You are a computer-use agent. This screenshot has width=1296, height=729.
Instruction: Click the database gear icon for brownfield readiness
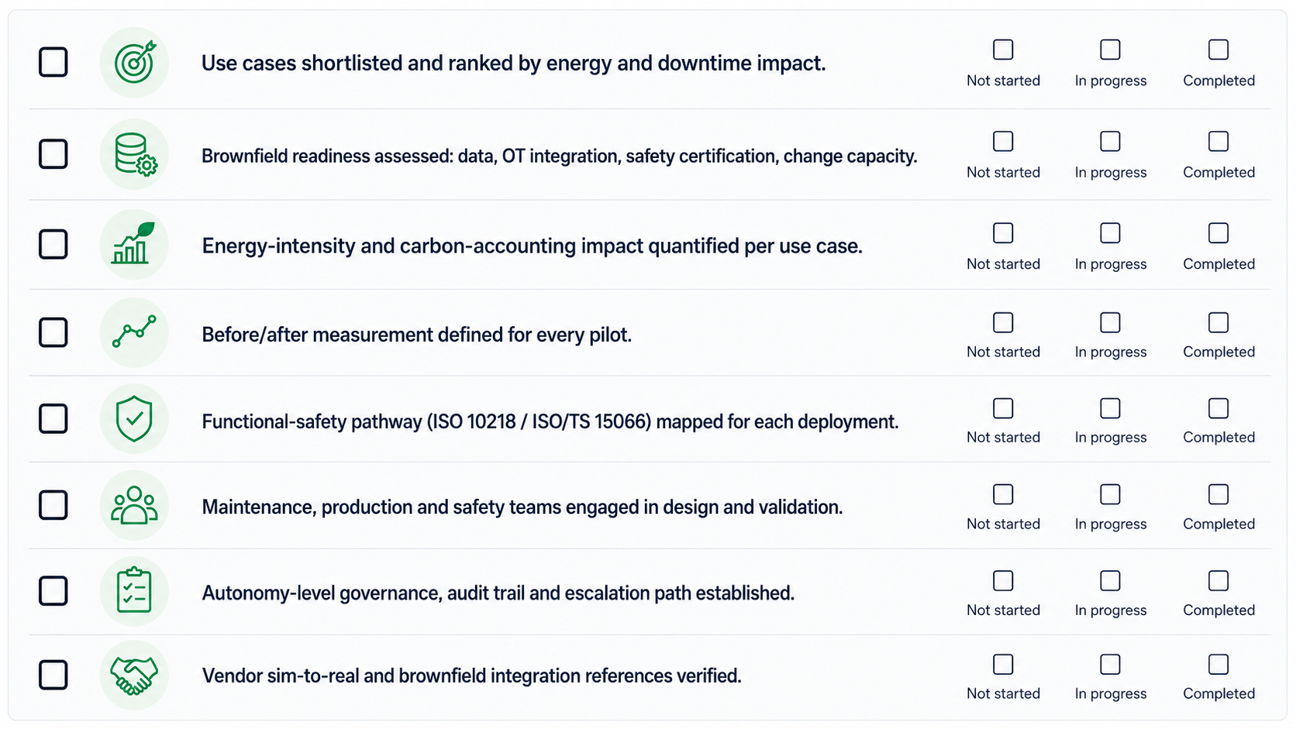tap(134, 154)
